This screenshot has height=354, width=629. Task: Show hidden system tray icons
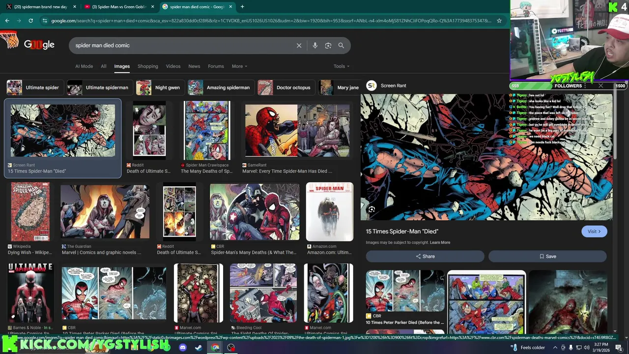(x=556, y=348)
